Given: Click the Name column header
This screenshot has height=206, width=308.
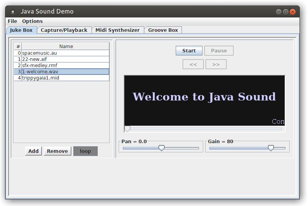Looking at the screenshot, I should tap(66, 46).
